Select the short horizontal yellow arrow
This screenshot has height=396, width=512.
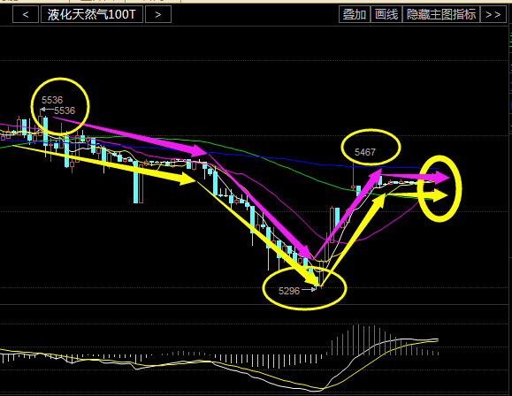(416, 195)
